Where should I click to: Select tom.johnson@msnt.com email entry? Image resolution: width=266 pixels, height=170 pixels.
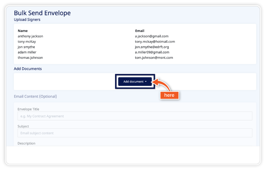154,58
